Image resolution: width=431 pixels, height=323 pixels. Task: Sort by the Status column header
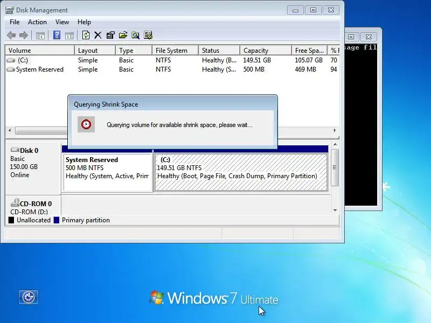219,51
